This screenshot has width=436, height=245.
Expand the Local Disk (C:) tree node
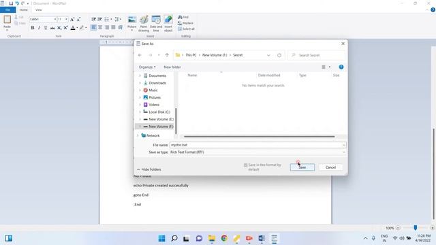click(x=140, y=112)
